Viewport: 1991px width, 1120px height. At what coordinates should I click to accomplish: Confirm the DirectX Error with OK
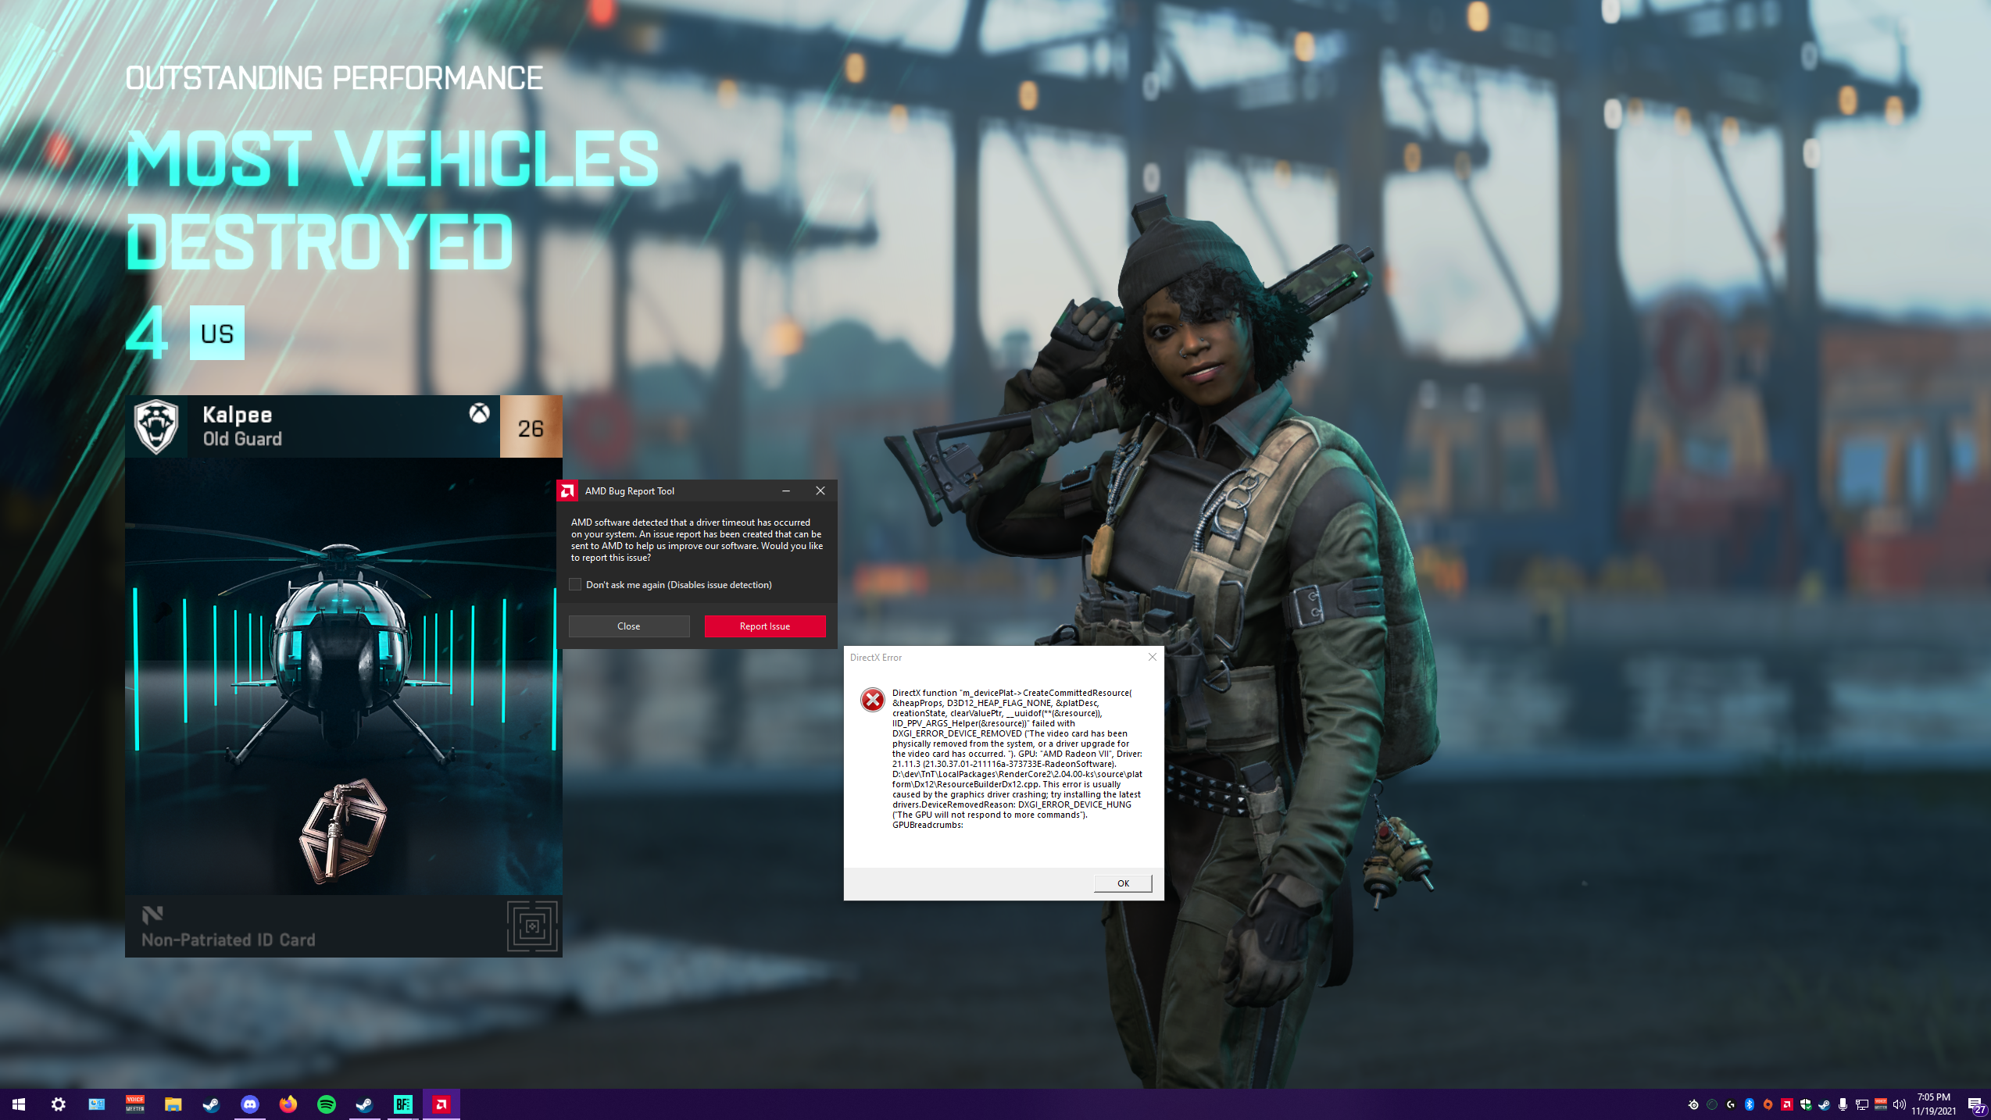[x=1122, y=883]
